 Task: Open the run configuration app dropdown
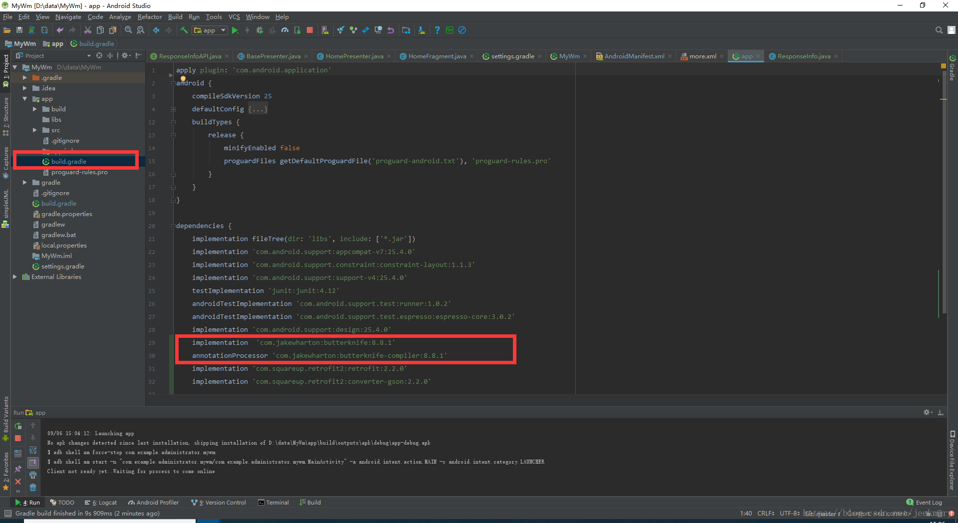[x=210, y=30]
